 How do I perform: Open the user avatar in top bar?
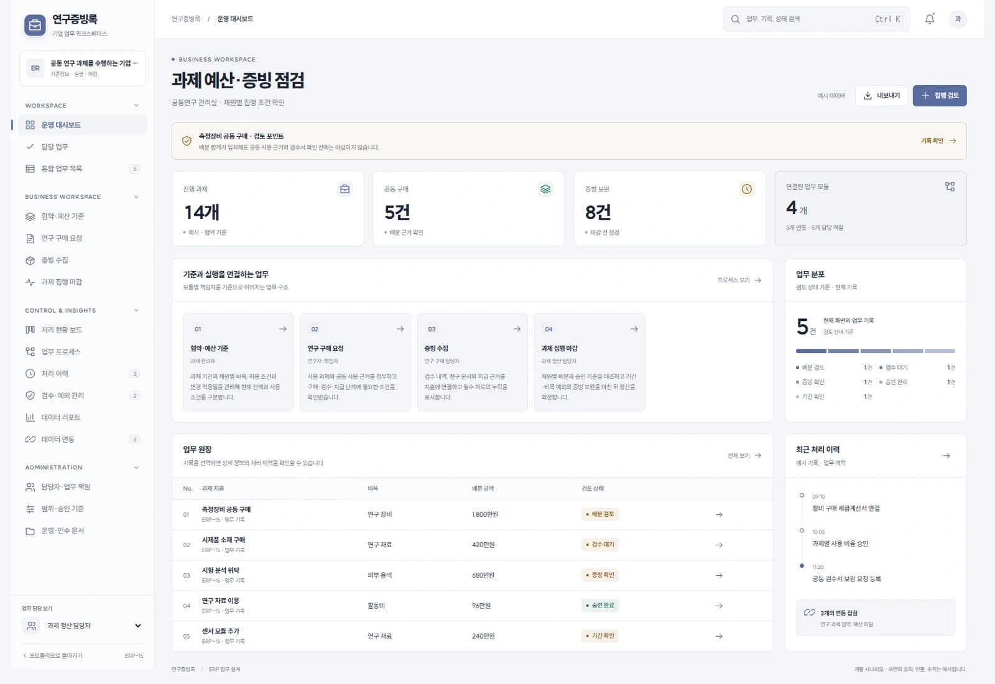click(x=958, y=19)
